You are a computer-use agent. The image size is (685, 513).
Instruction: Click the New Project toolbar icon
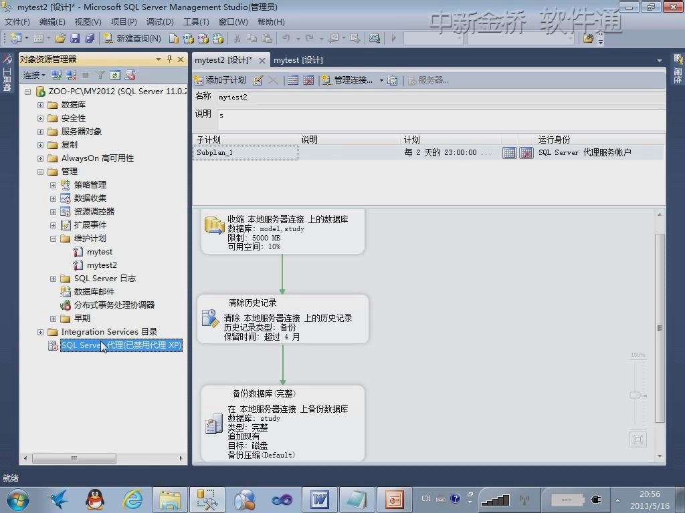16,38
